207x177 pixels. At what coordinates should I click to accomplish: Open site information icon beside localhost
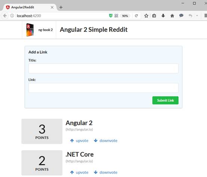click(x=12, y=16)
